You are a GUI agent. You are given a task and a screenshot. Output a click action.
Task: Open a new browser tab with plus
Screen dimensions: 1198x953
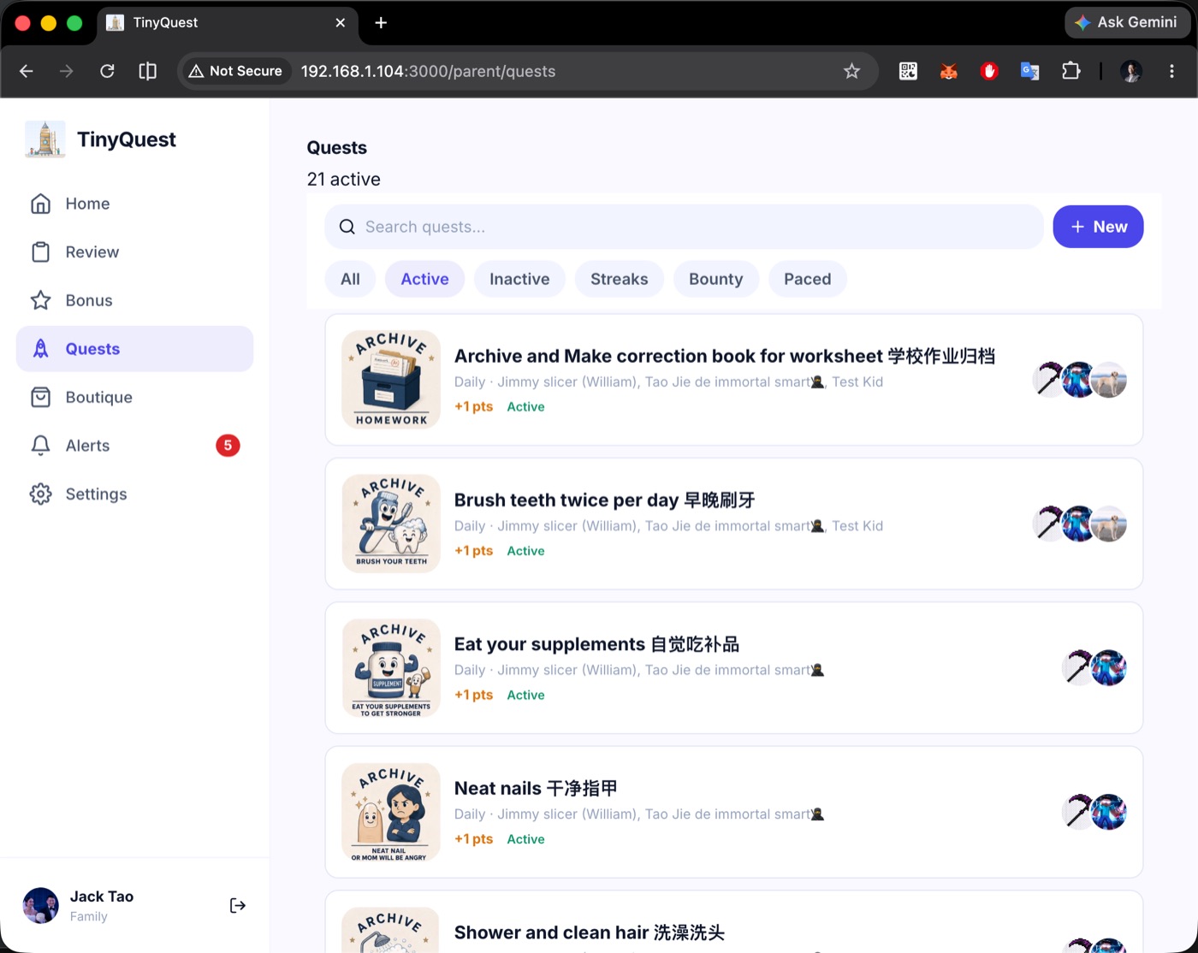pyautogui.click(x=381, y=22)
